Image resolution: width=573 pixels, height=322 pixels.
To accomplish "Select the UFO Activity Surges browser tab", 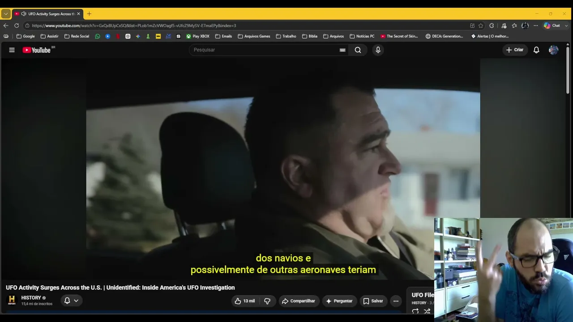I will (47, 14).
